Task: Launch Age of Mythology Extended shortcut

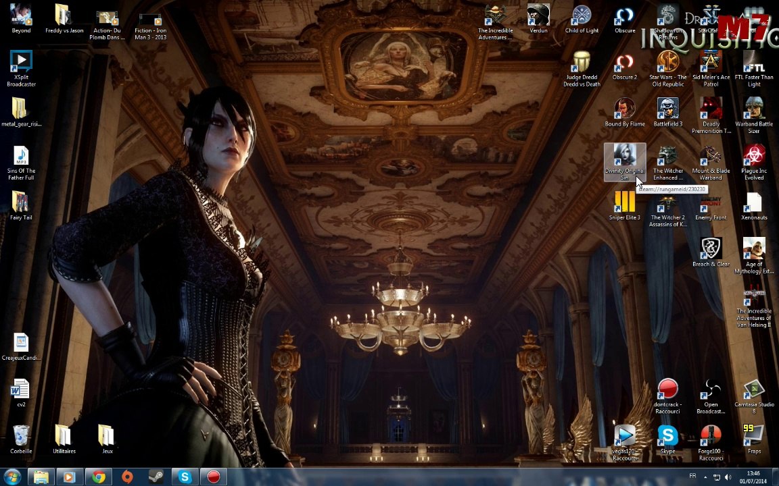Action: (x=754, y=255)
